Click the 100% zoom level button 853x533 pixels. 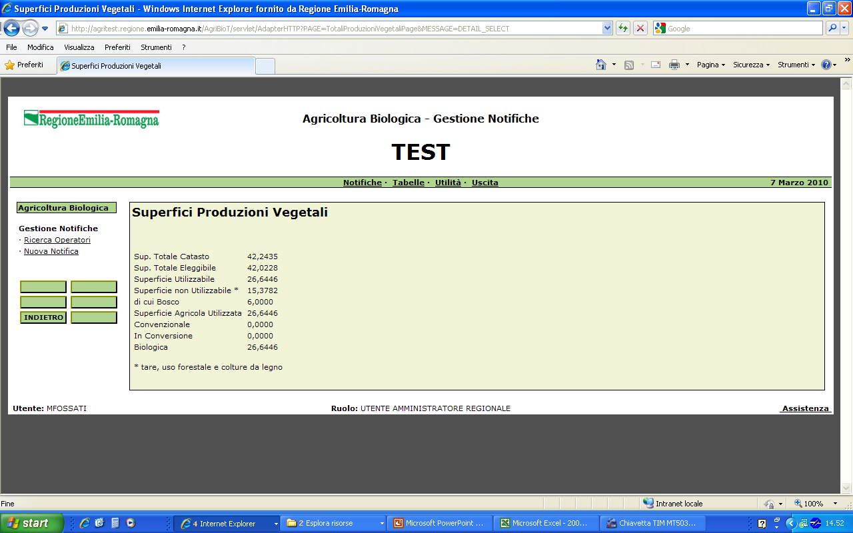tap(808, 504)
